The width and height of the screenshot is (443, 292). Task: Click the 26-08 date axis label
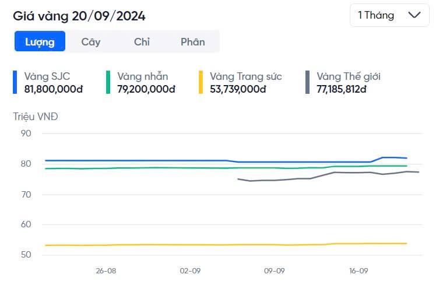tap(106, 271)
